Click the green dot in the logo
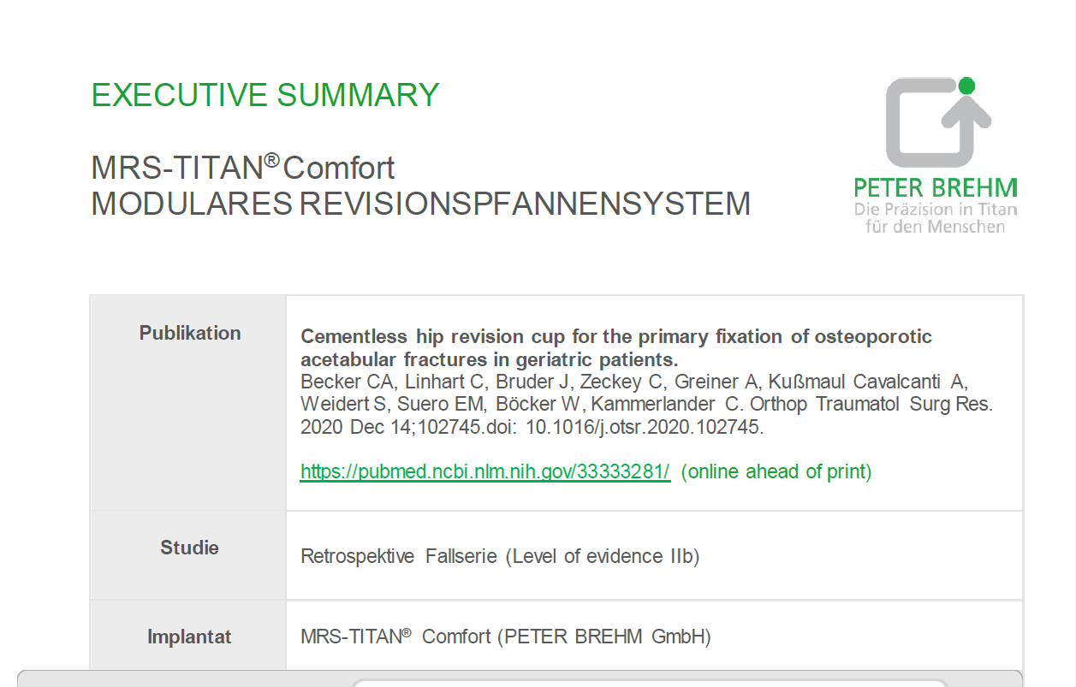 [x=966, y=86]
